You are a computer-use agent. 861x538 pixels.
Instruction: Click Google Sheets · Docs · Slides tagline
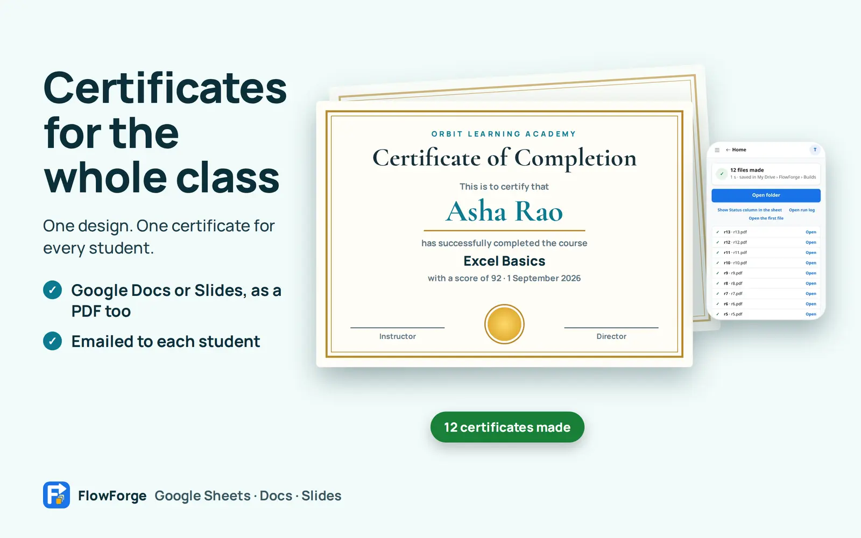pyautogui.click(x=248, y=495)
